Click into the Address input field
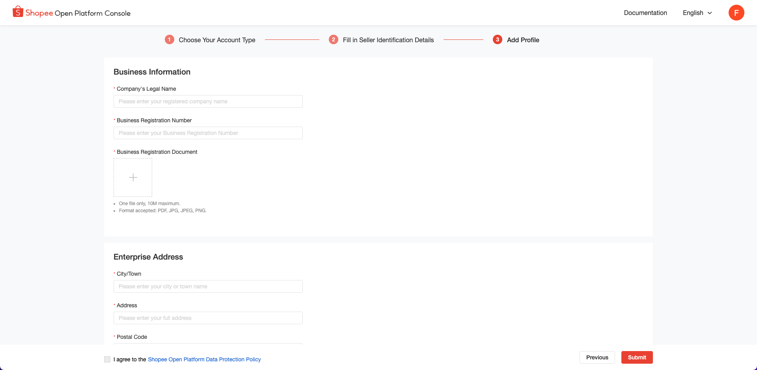 point(208,318)
